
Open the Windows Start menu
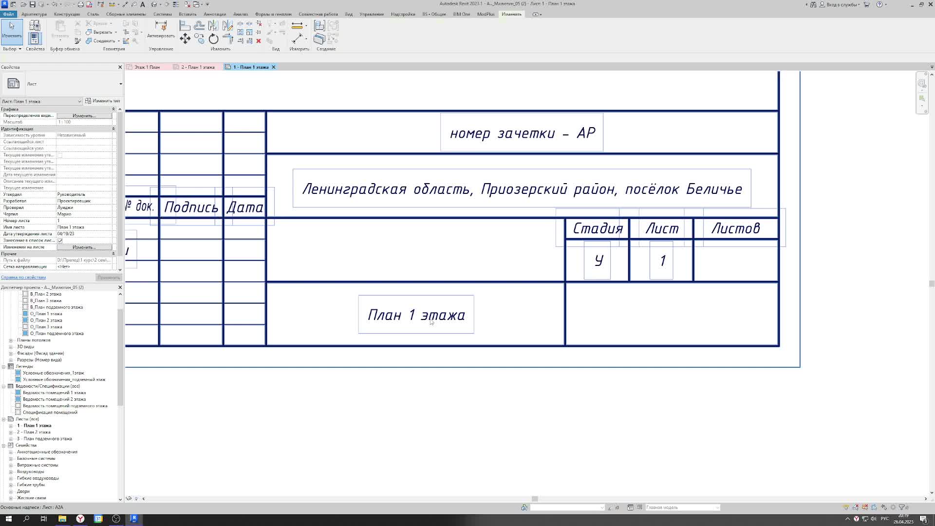click(x=8, y=519)
